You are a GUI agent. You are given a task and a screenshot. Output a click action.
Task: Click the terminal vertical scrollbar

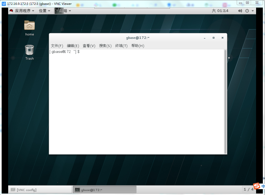point(225,102)
